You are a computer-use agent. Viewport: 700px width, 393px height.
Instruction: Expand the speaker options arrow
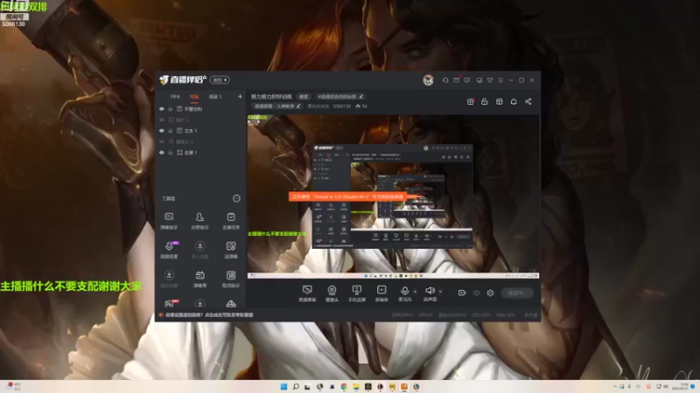coord(440,292)
